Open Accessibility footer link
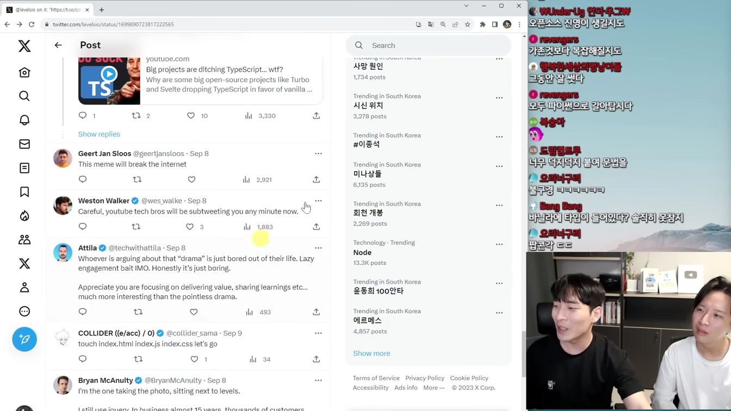Screen dimensions: 731x411 pos(370,388)
